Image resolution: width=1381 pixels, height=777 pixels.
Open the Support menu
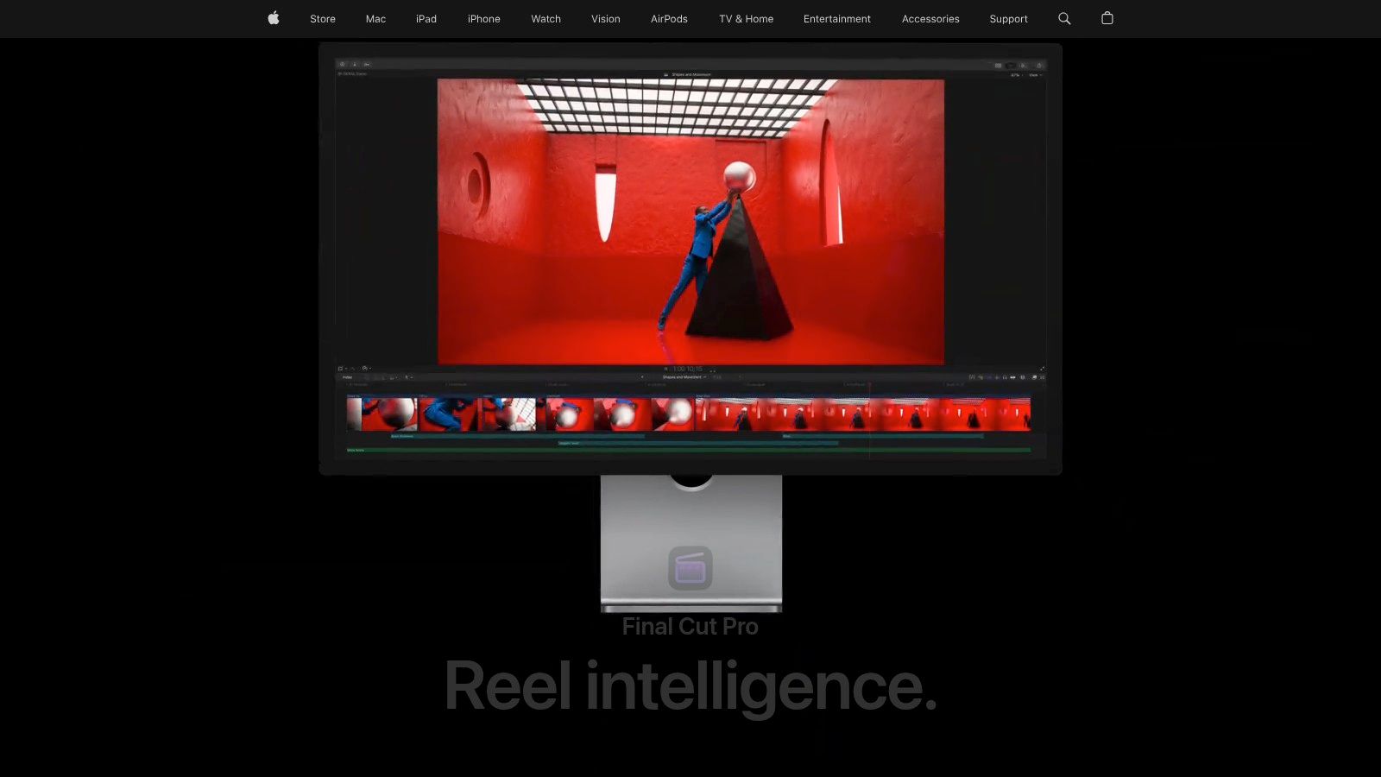click(x=1009, y=19)
